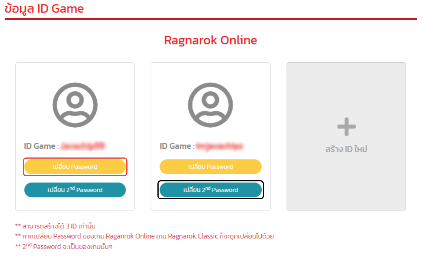Click teal 2nd Password button in second card
423x258 pixels.
click(211, 190)
